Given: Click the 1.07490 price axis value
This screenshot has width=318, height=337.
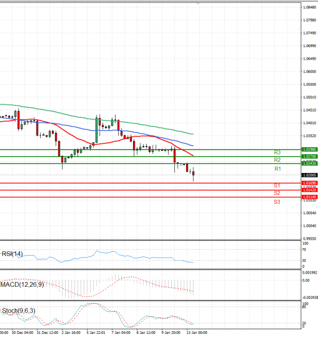Looking at the screenshot, I should coord(310,33).
